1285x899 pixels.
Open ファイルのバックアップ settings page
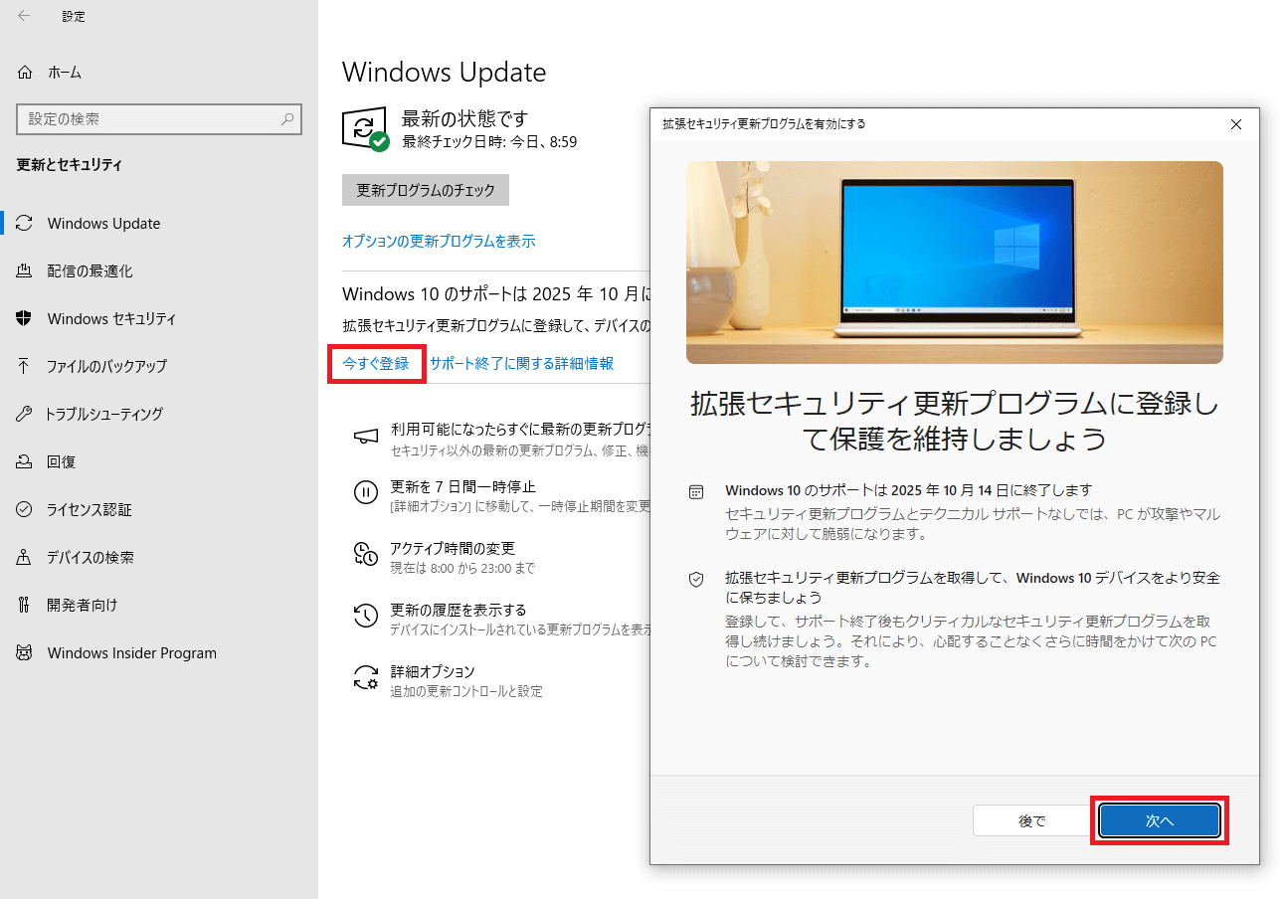(x=106, y=366)
